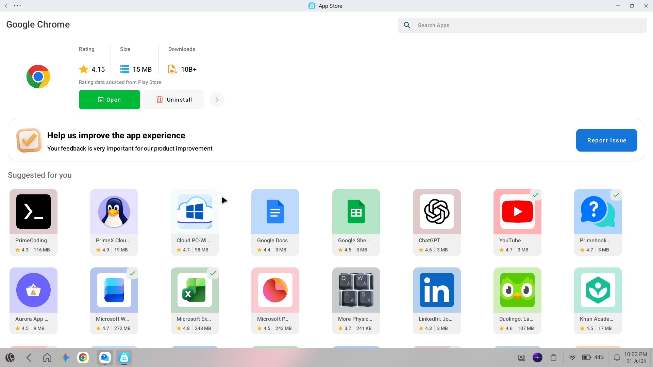Click the 'Microsoft Ex...' app label
The height and width of the screenshot is (367, 653).
click(194, 319)
